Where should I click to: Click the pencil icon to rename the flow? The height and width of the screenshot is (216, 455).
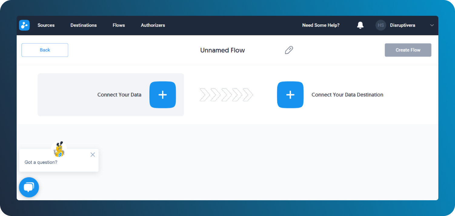tap(289, 50)
